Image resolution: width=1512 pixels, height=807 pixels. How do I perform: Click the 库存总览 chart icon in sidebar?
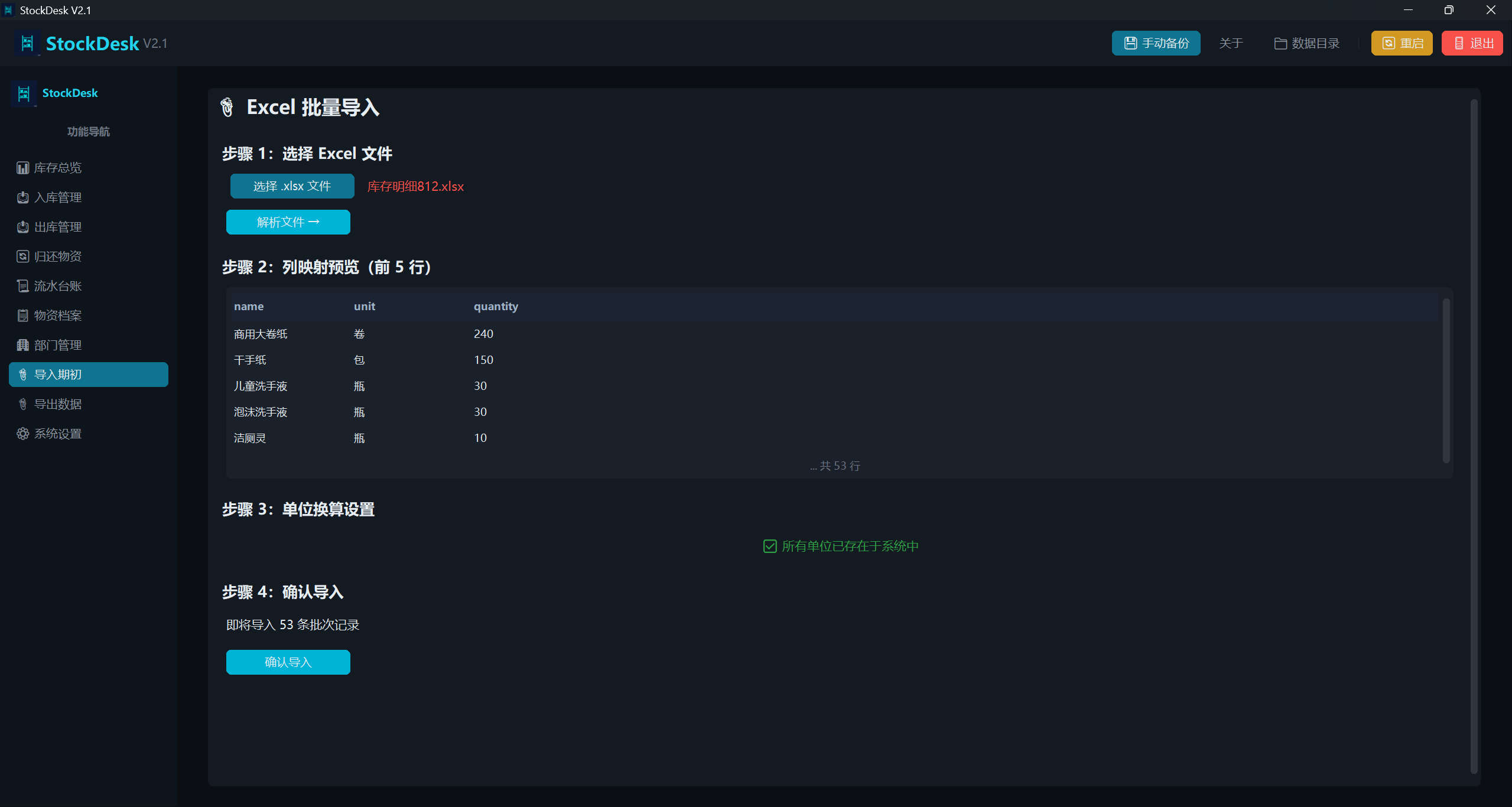(22, 168)
